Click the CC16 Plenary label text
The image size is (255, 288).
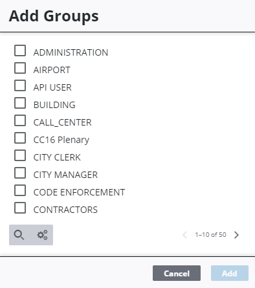[x=61, y=140]
